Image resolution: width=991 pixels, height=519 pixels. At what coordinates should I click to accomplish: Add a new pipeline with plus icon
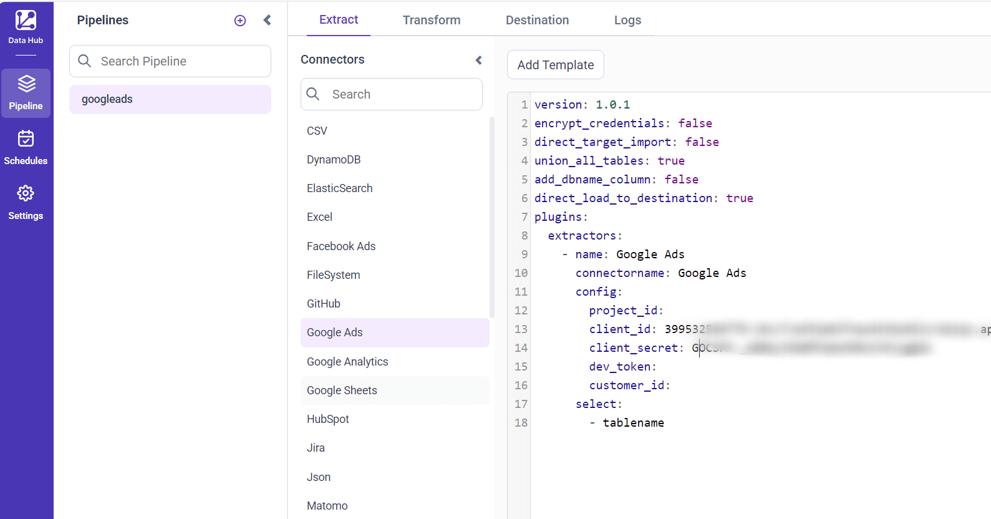point(240,21)
